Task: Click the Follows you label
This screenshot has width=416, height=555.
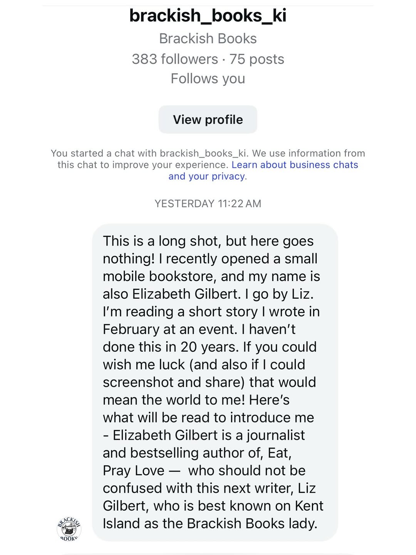Action: coord(208,79)
